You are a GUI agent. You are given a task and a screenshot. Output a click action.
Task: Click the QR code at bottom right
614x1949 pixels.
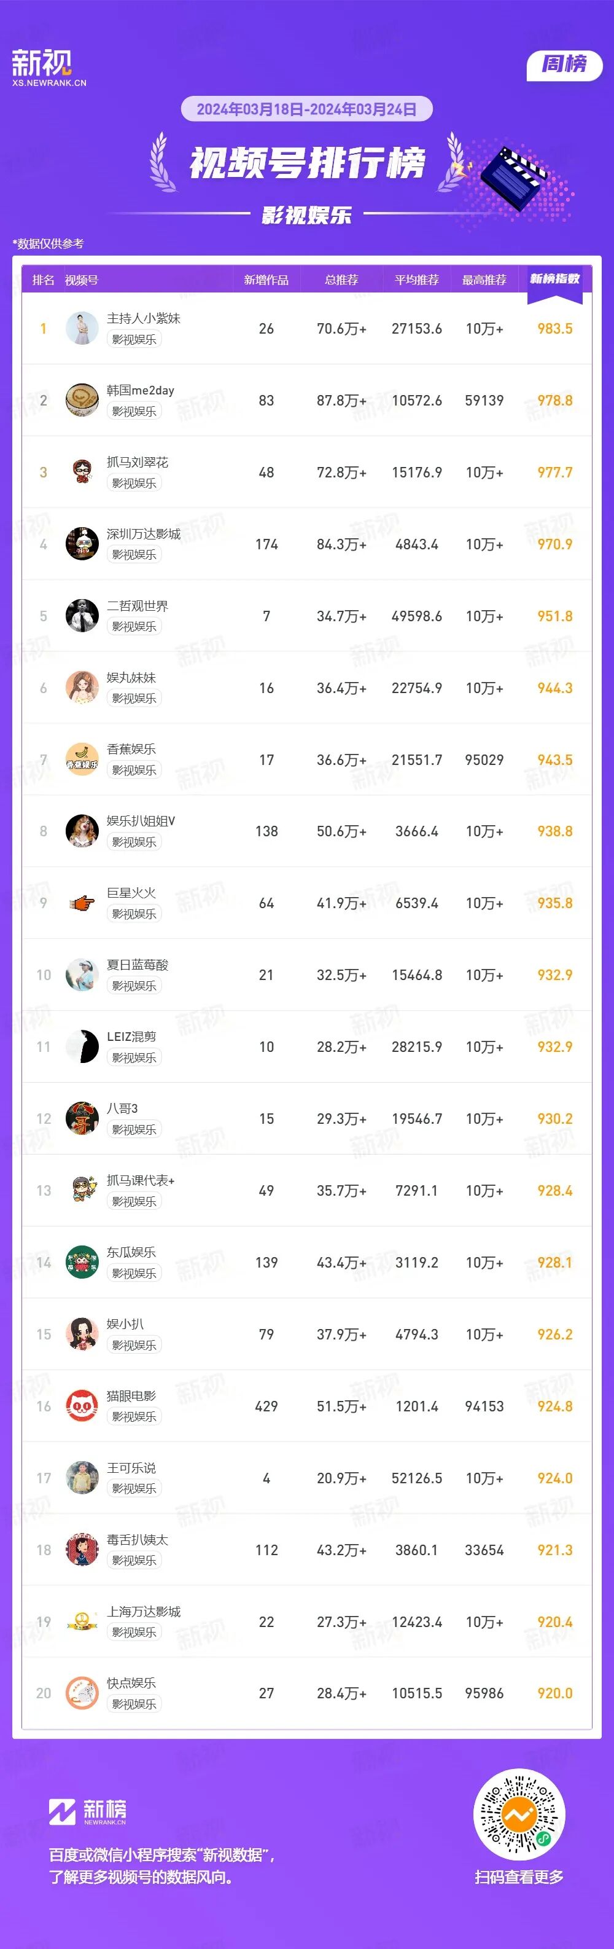tap(519, 1814)
